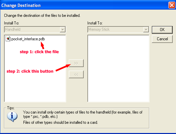This screenshot has height=134, width=176.
Task: Confirm with the OK button
Action: coord(162,30)
